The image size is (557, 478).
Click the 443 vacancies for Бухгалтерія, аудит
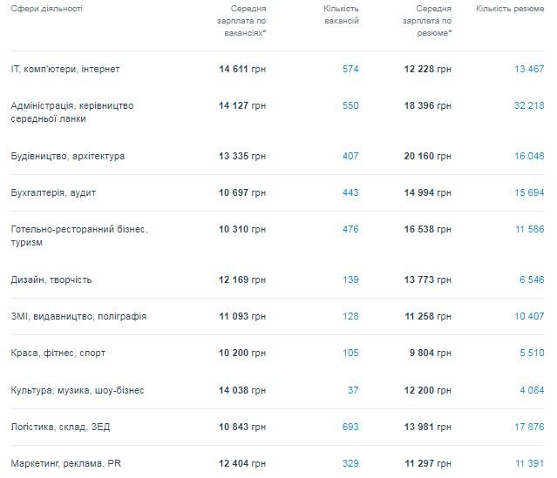(350, 192)
